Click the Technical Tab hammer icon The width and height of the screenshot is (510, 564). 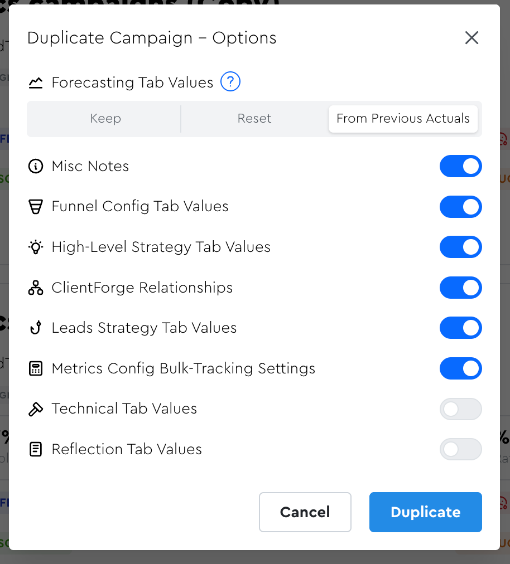tap(36, 409)
